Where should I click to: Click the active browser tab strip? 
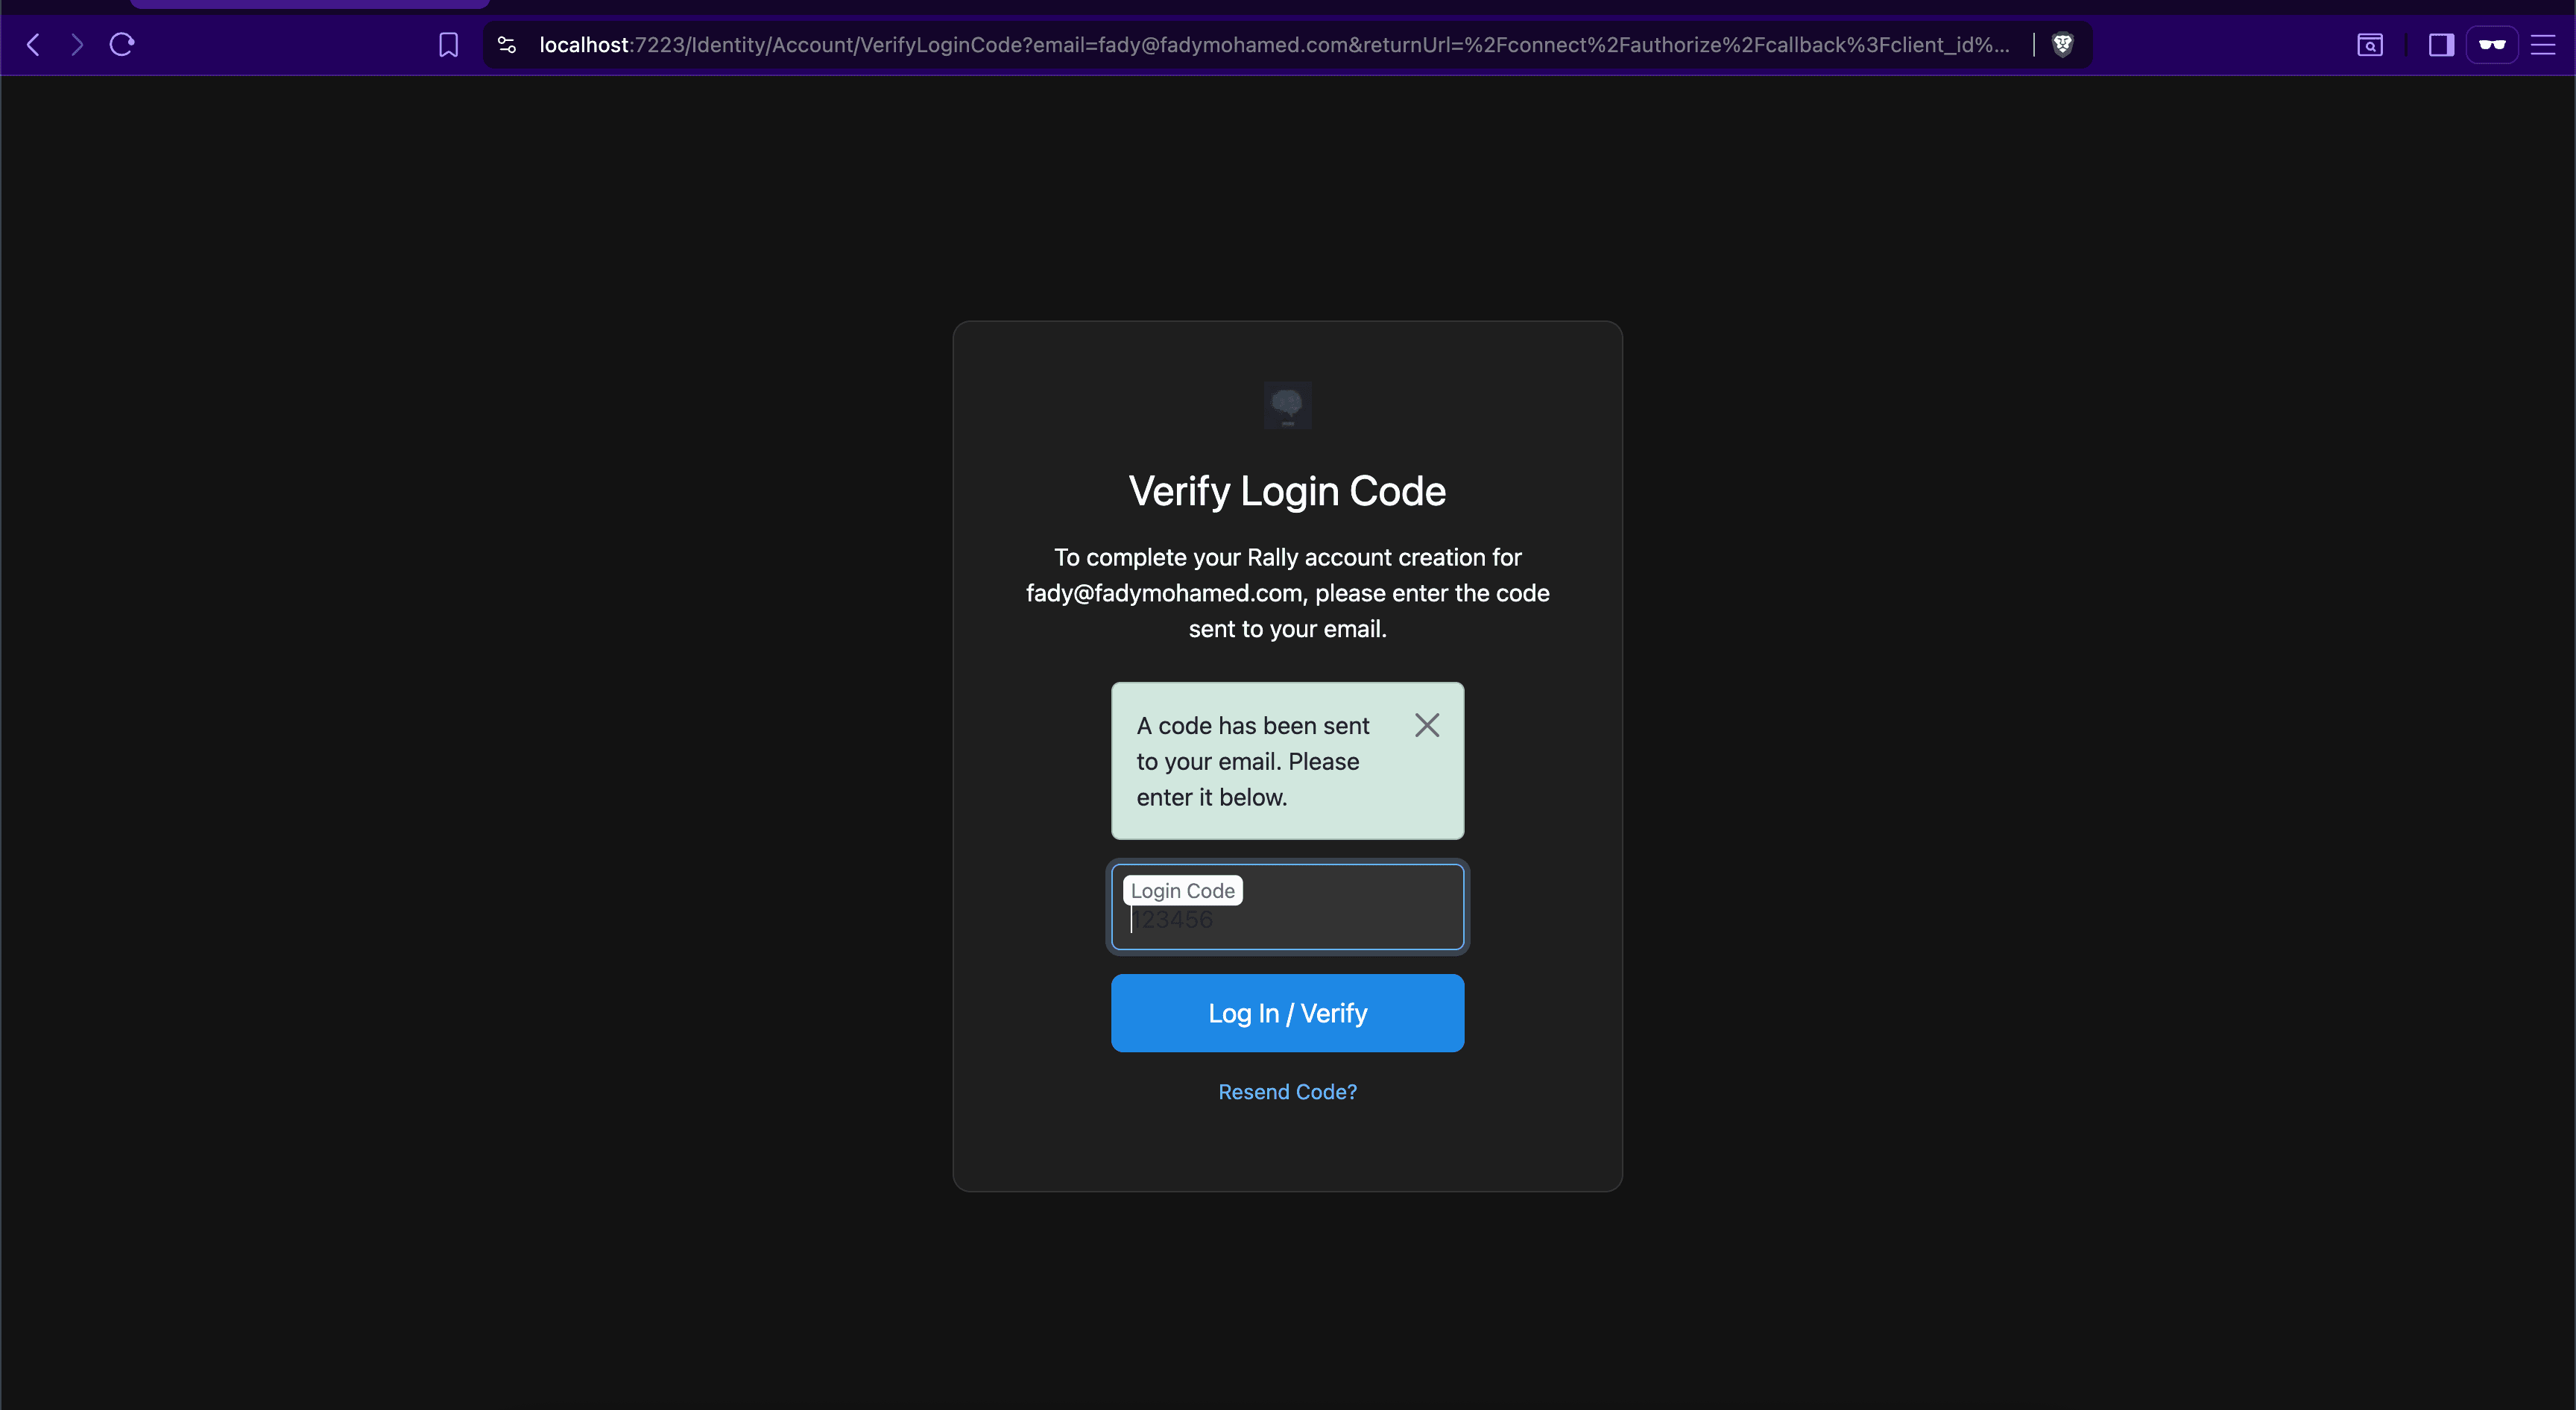[310, 4]
